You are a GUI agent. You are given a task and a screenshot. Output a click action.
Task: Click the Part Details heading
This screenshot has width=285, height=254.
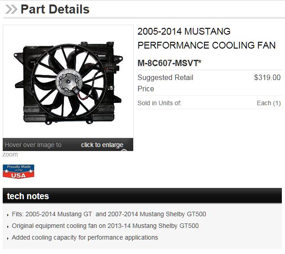point(55,9)
